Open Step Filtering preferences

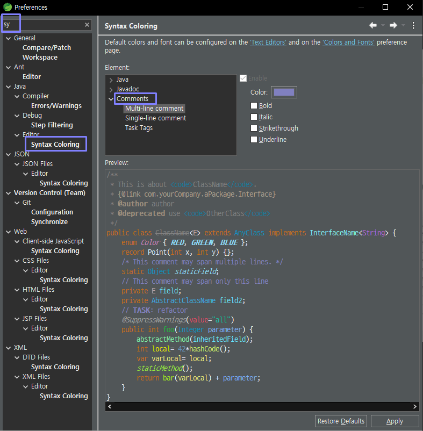pyautogui.click(x=52, y=125)
